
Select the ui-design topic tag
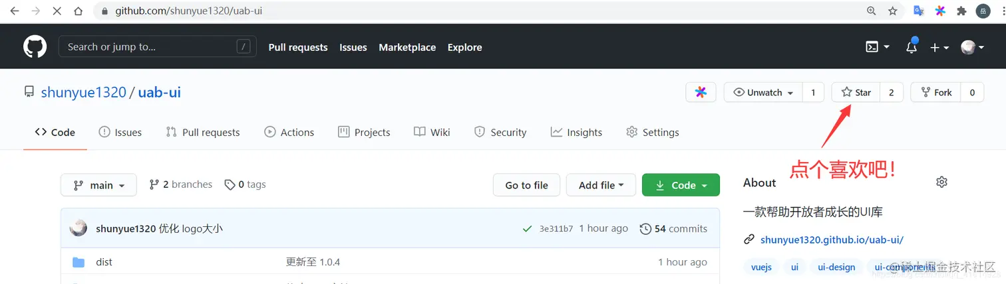836,267
